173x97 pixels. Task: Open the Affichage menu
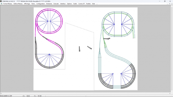[27, 4]
